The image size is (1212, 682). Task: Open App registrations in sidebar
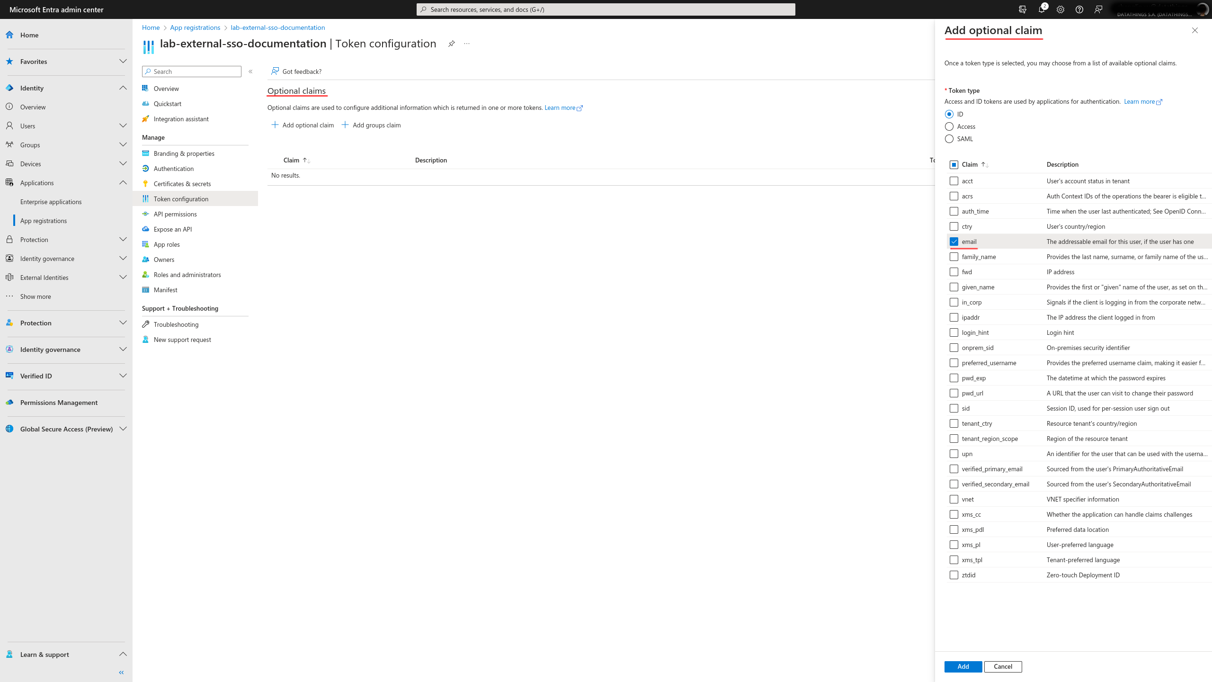pyautogui.click(x=44, y=221)
